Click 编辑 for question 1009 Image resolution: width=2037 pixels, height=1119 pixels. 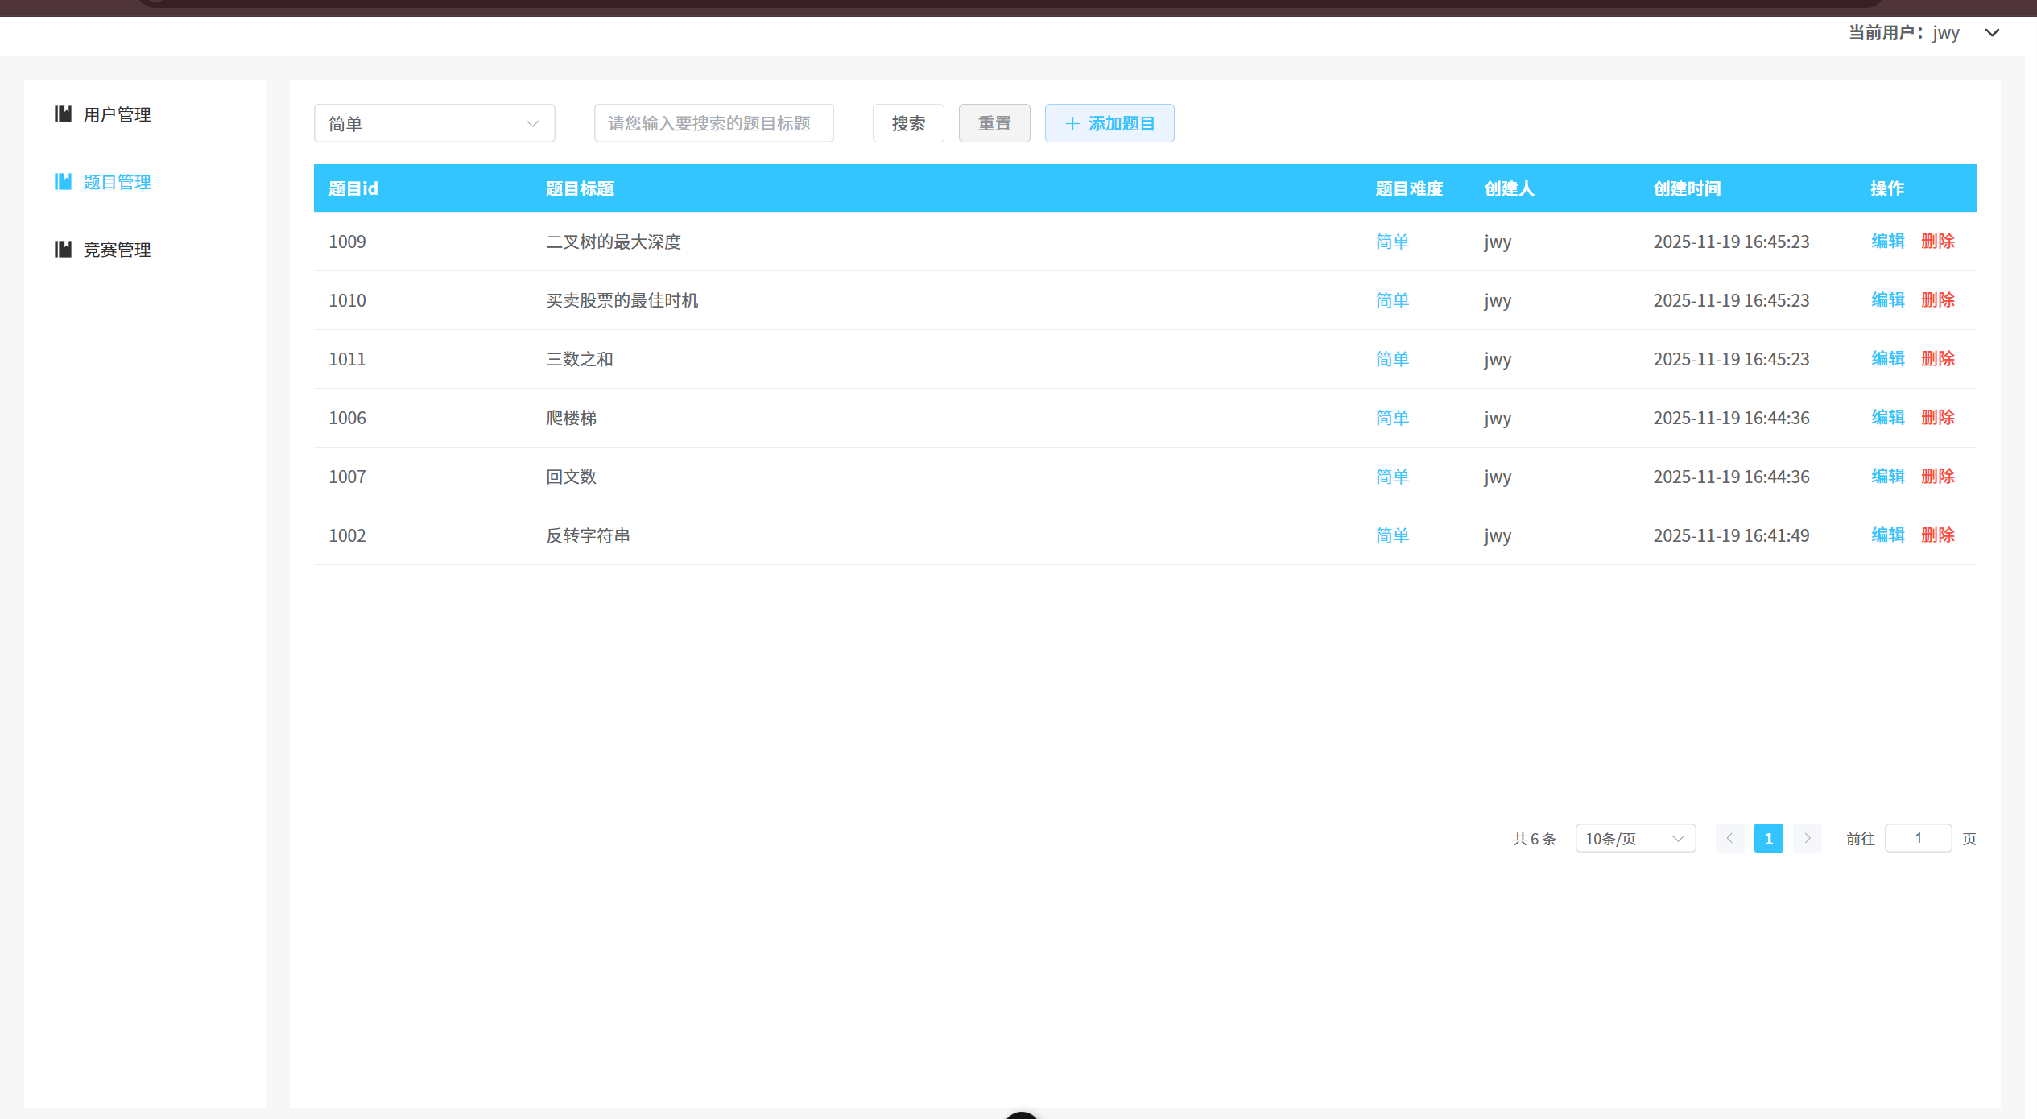(1887, 241)
